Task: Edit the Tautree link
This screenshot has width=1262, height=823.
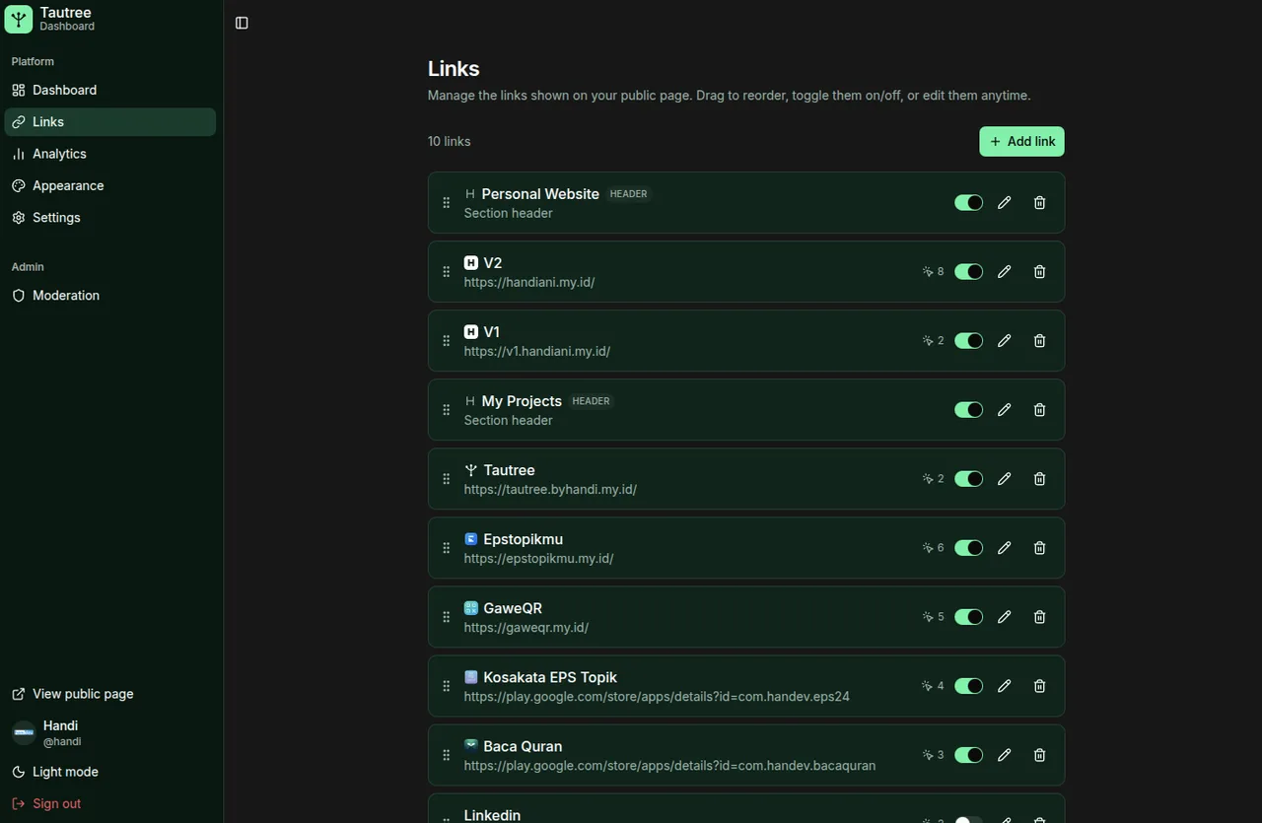Action: tap(1004, 479)
